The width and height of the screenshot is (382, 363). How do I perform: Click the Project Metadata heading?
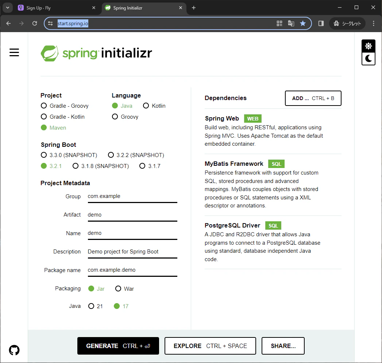coord(65,183)
